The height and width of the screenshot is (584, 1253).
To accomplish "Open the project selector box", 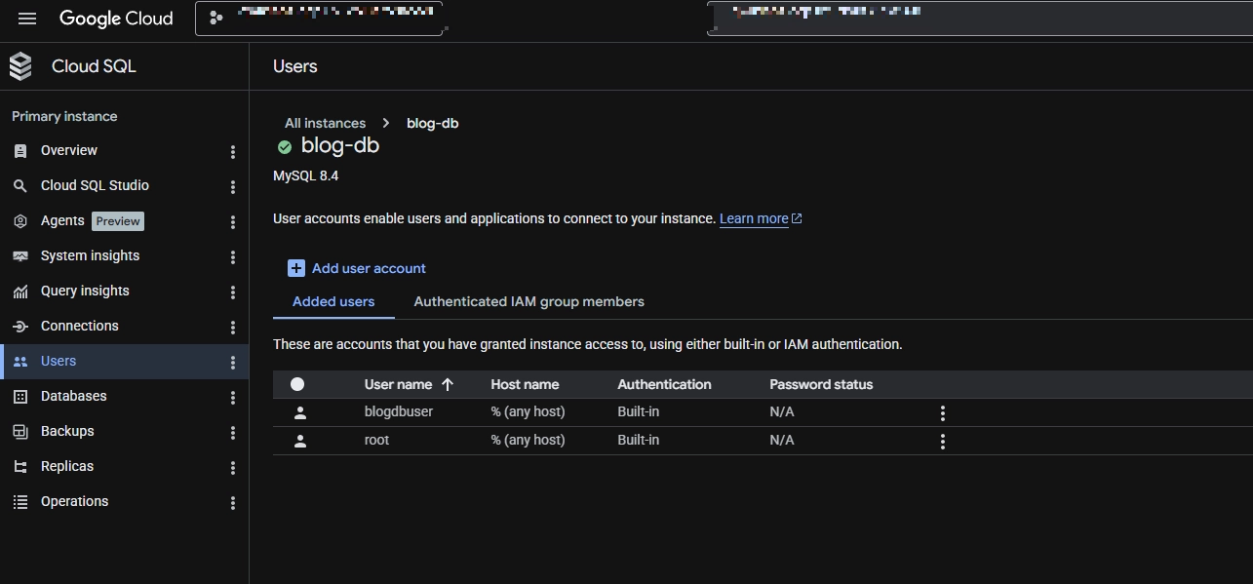I will pyautogui.click(x=319, y=19).
